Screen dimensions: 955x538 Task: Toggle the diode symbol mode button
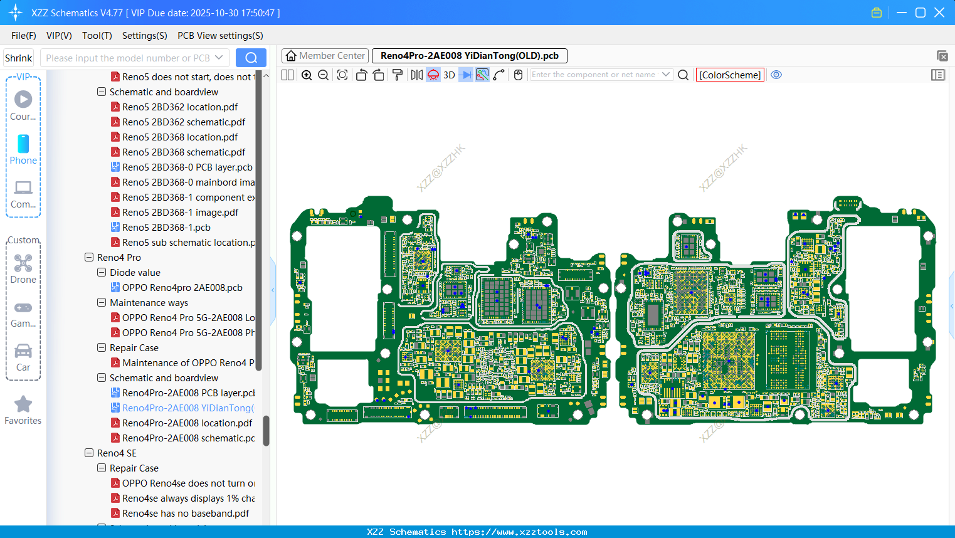click(x=465, y=75)
